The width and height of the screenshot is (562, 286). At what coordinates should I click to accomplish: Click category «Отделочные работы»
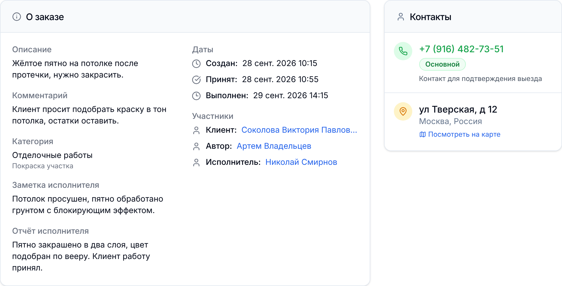click(52, 155)
